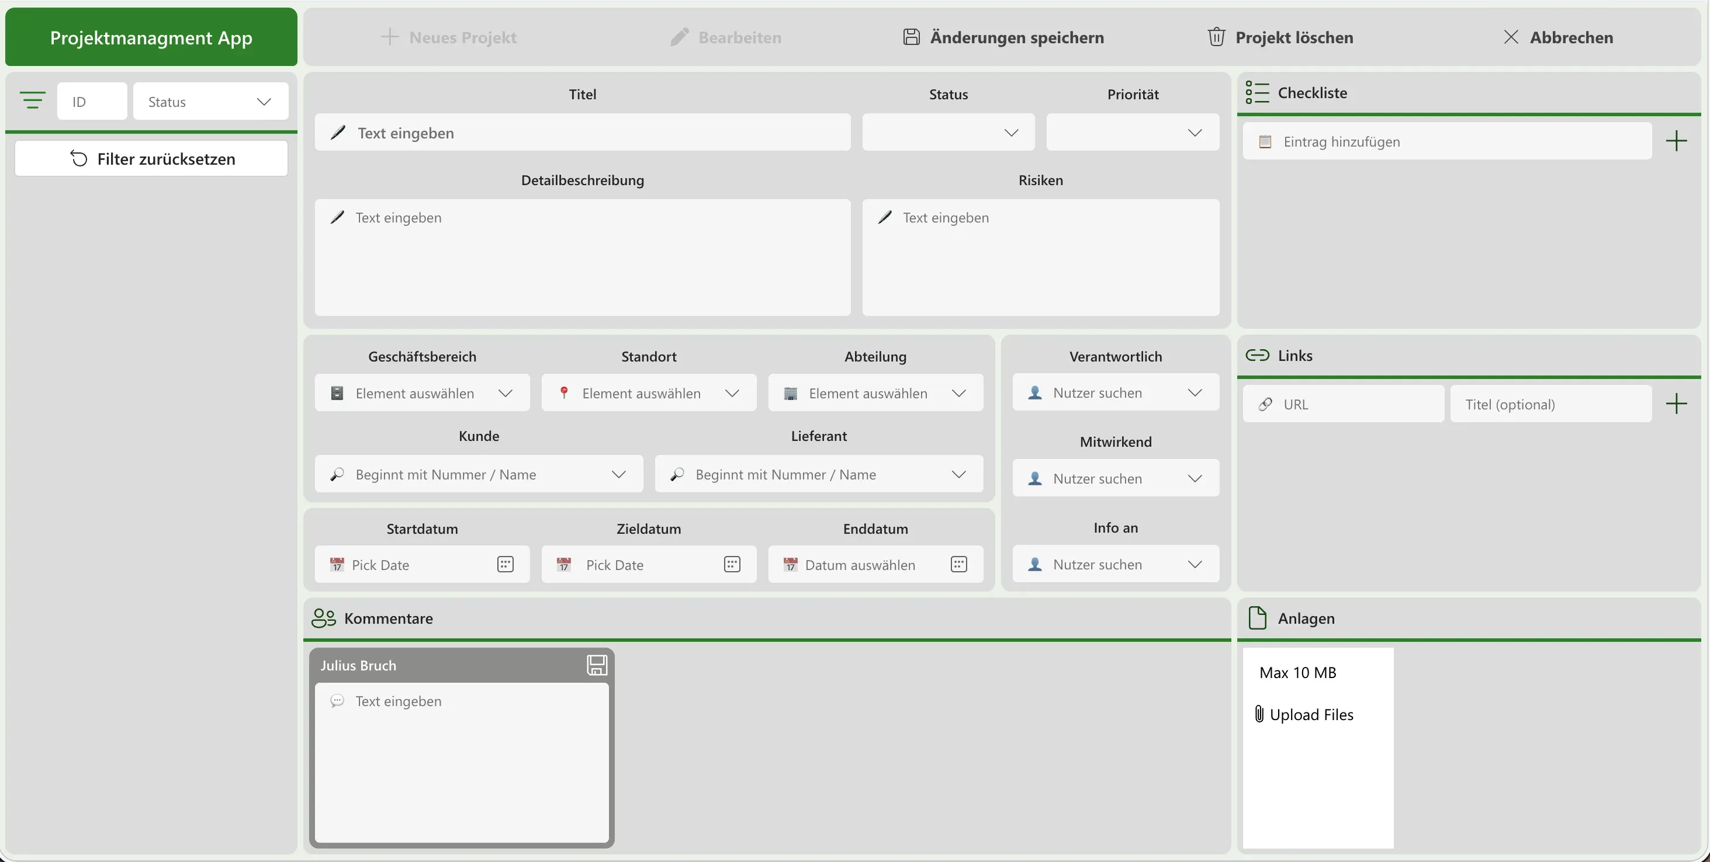The width and height of the screenshot is (1710, 862).
Task: Click the disk icon of Änderungen speichern
Action: point(912,36)
